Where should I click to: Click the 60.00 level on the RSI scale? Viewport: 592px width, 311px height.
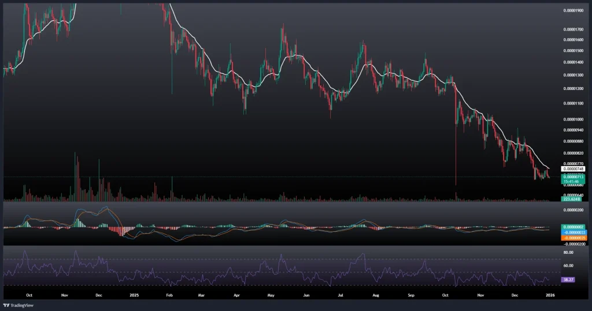click(568, 266)
